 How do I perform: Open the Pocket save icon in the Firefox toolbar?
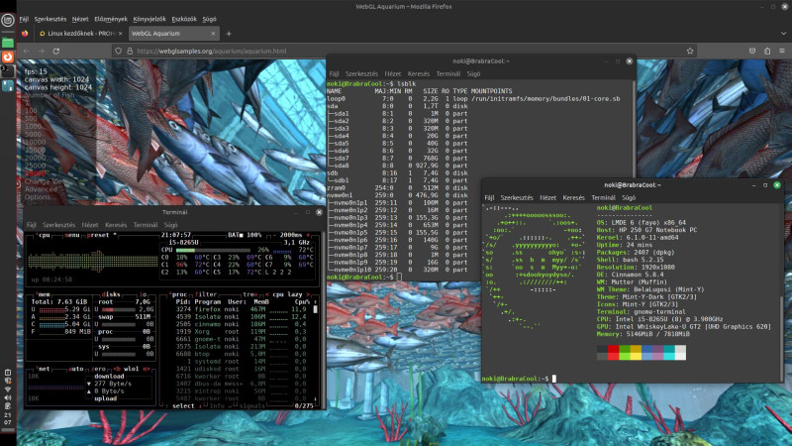(752, 52)
